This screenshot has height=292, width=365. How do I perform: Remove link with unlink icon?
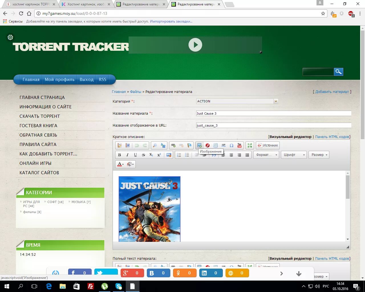tap(181, 145)
